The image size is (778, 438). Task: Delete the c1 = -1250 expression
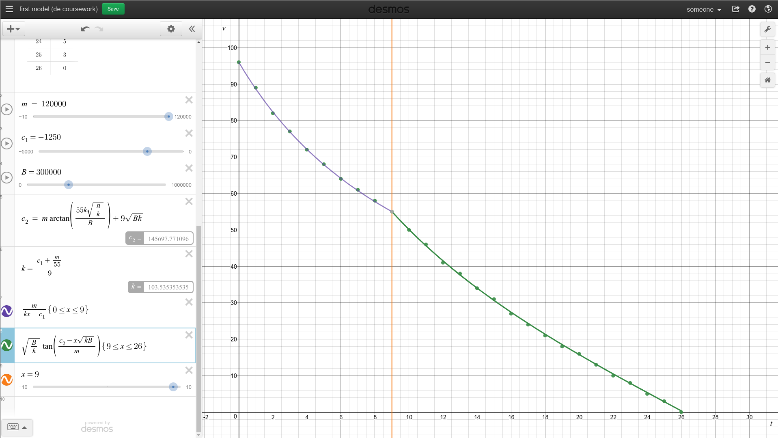tap(189, 133)
